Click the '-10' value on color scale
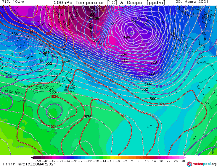This screenshot has height=167, width=217. pos(111,161)
